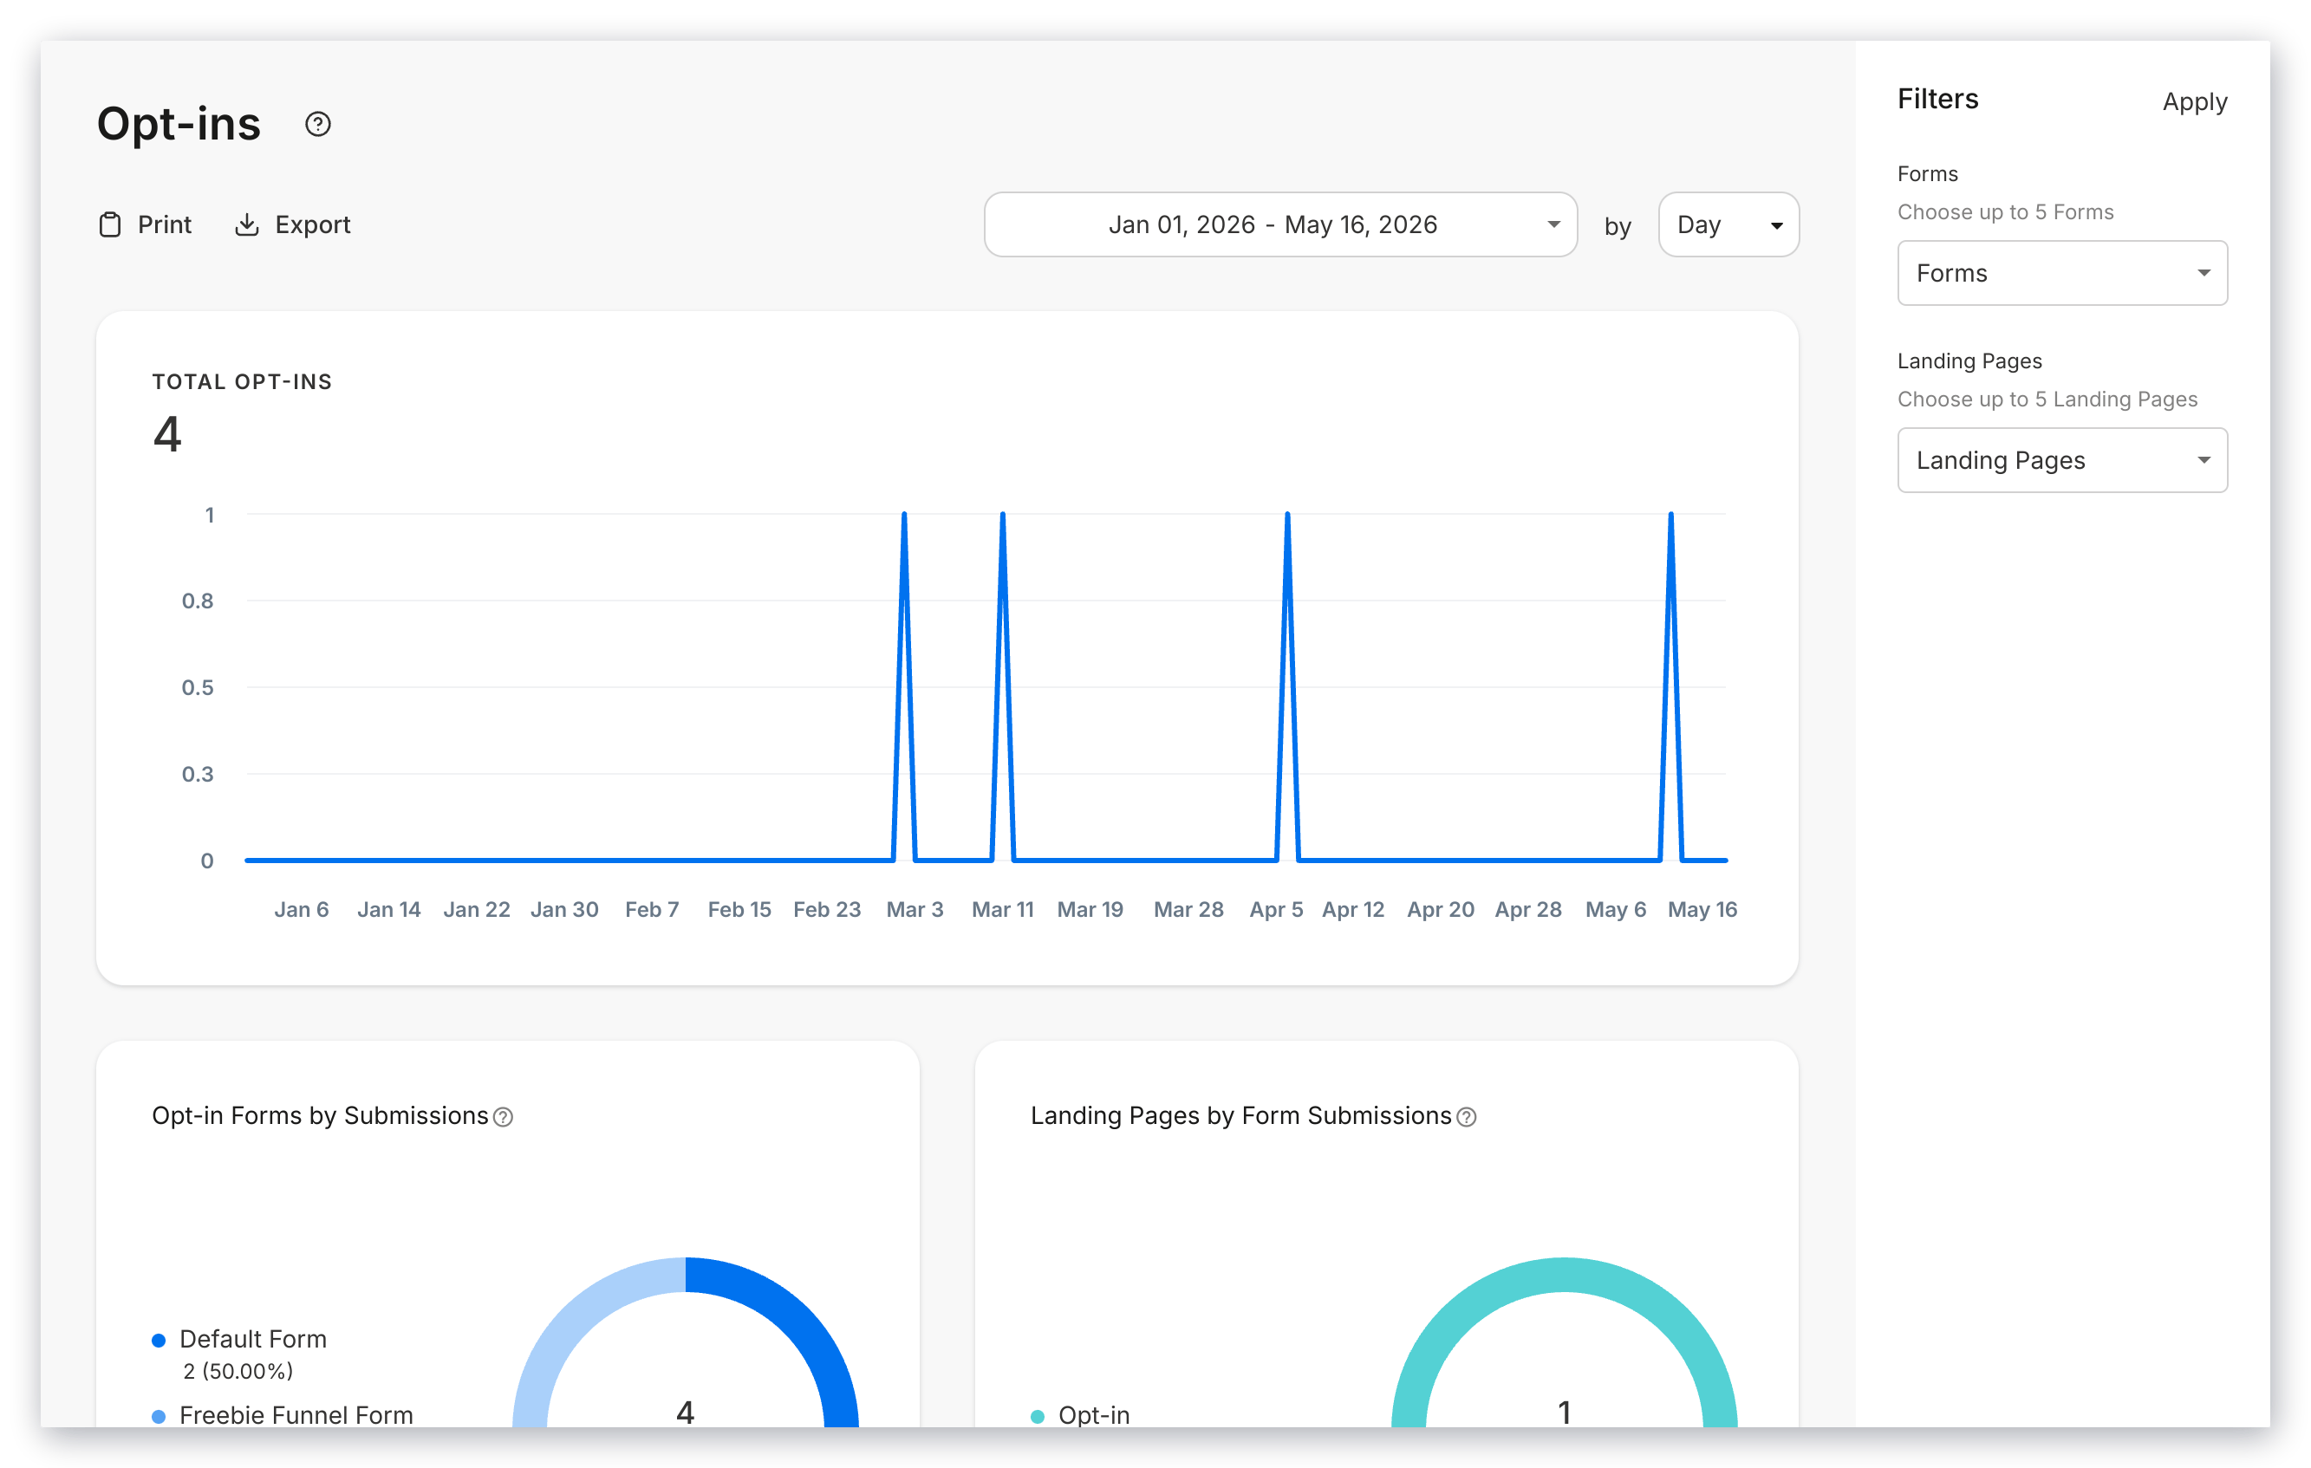Click the Apr 5 axis label

1275,910
